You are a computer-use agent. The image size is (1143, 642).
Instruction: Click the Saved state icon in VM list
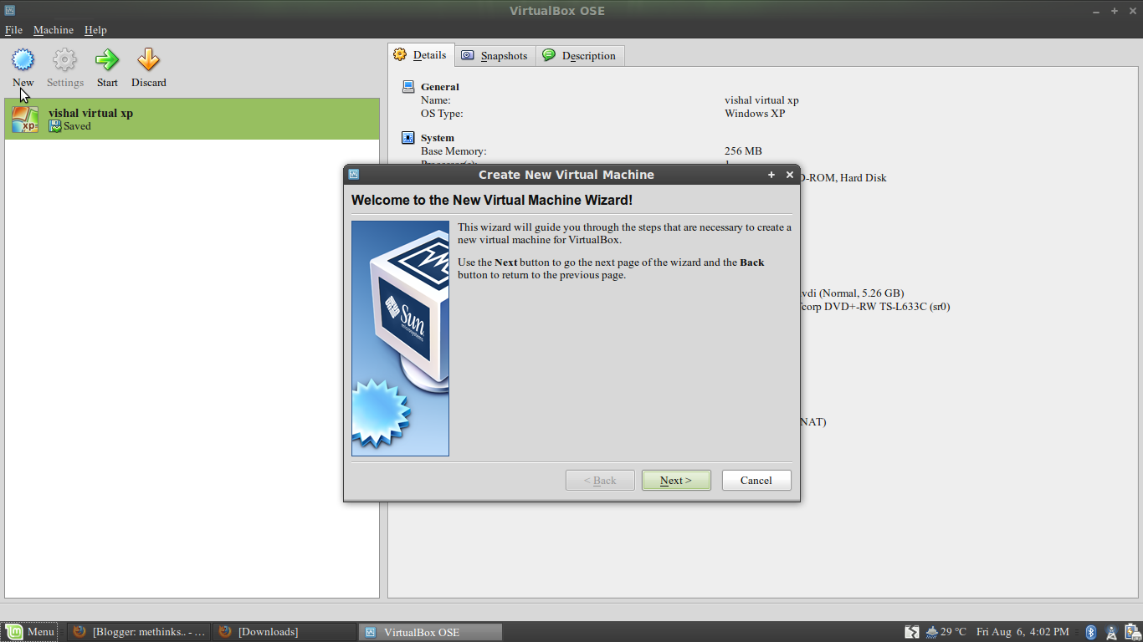tap(55, 126)
